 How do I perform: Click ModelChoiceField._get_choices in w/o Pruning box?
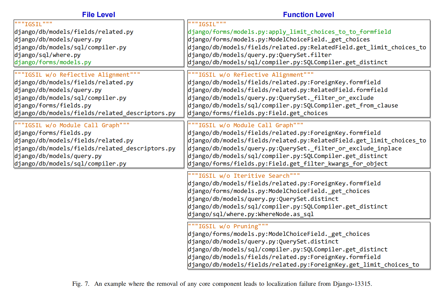click(x=279, y=234)
